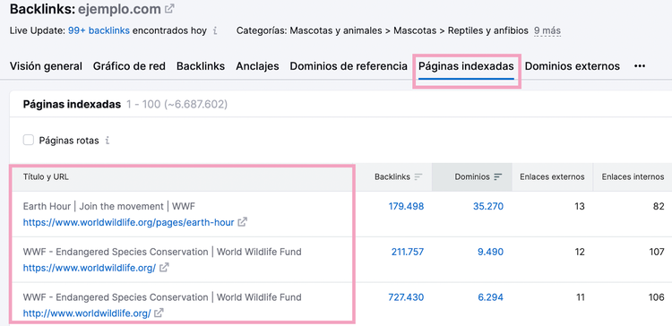
Task: Click the 35.270 domains value
Action: pos(488,207)
